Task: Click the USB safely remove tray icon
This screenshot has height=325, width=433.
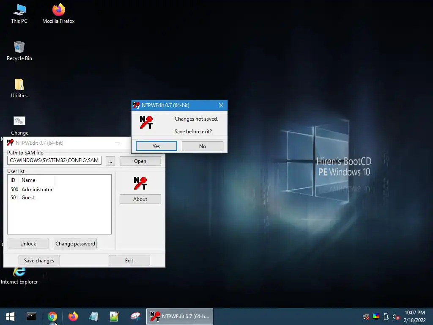Action: click(x=386, y=317)
